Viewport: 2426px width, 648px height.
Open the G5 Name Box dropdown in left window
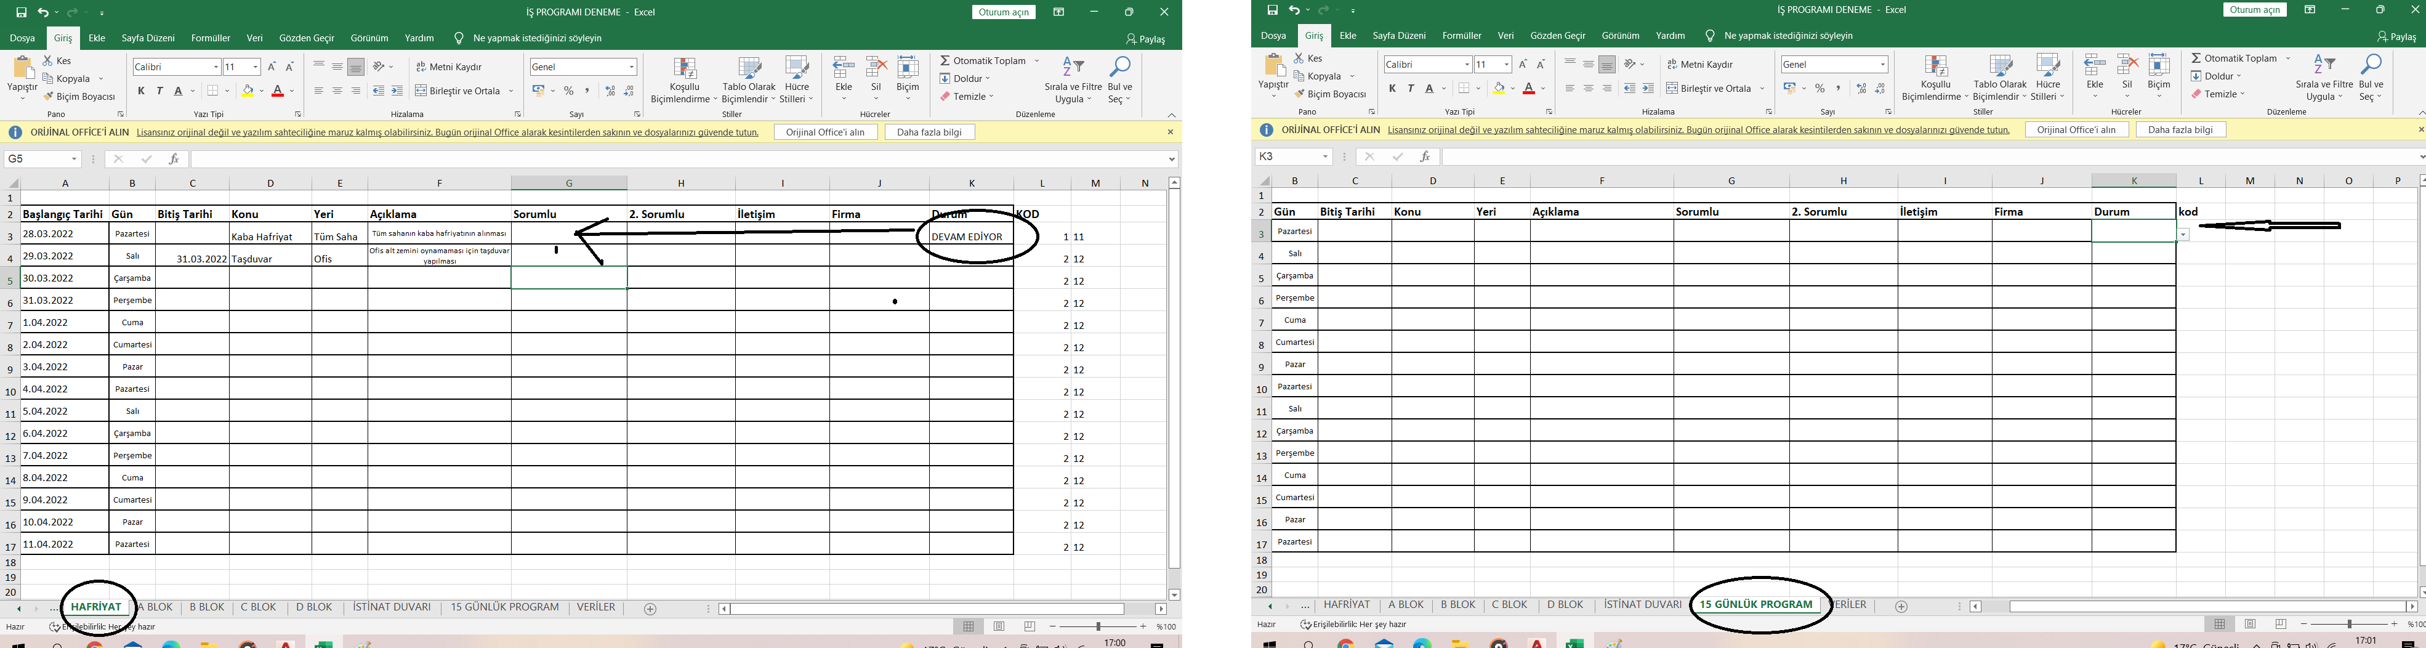click(75, 159)
